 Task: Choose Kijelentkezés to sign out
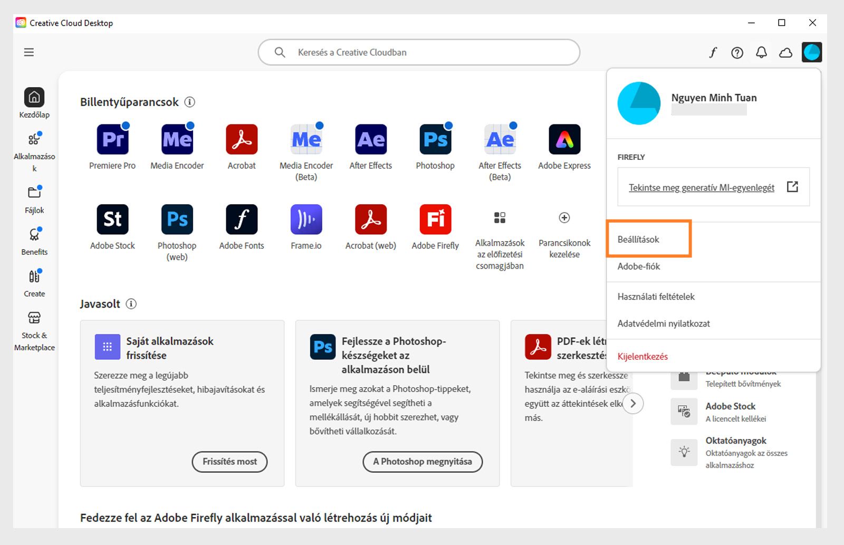tap(642, 356)
